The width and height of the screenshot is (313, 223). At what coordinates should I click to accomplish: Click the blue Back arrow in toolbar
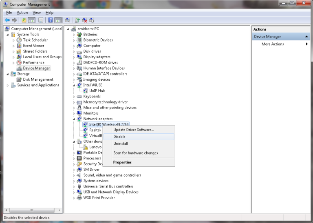7,20
